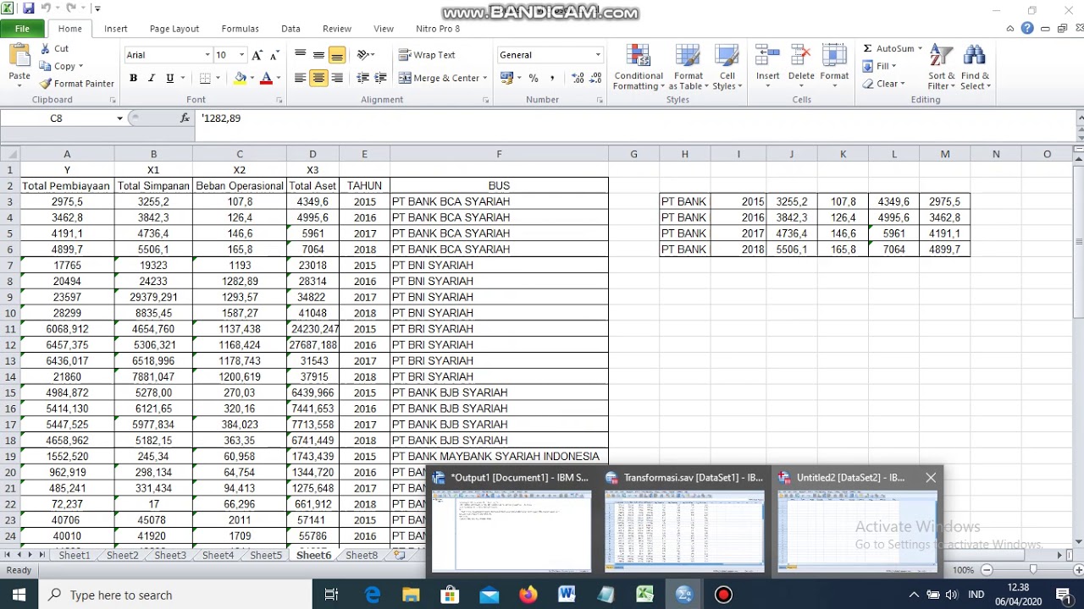Click the Orientation icon
This screenshot has width=1084, height=609.
click(363, 55)
